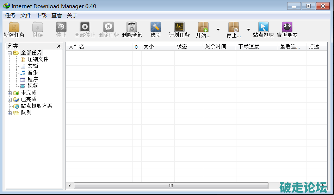Viewport: 334px width, 195px height.
Task: Click the horizontal scrollbar thumb
Action: point(171,186)
